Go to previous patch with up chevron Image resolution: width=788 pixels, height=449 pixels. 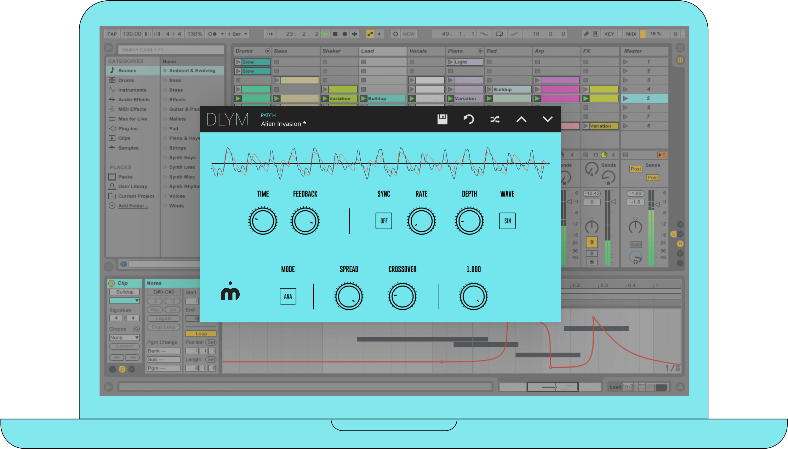521,119
